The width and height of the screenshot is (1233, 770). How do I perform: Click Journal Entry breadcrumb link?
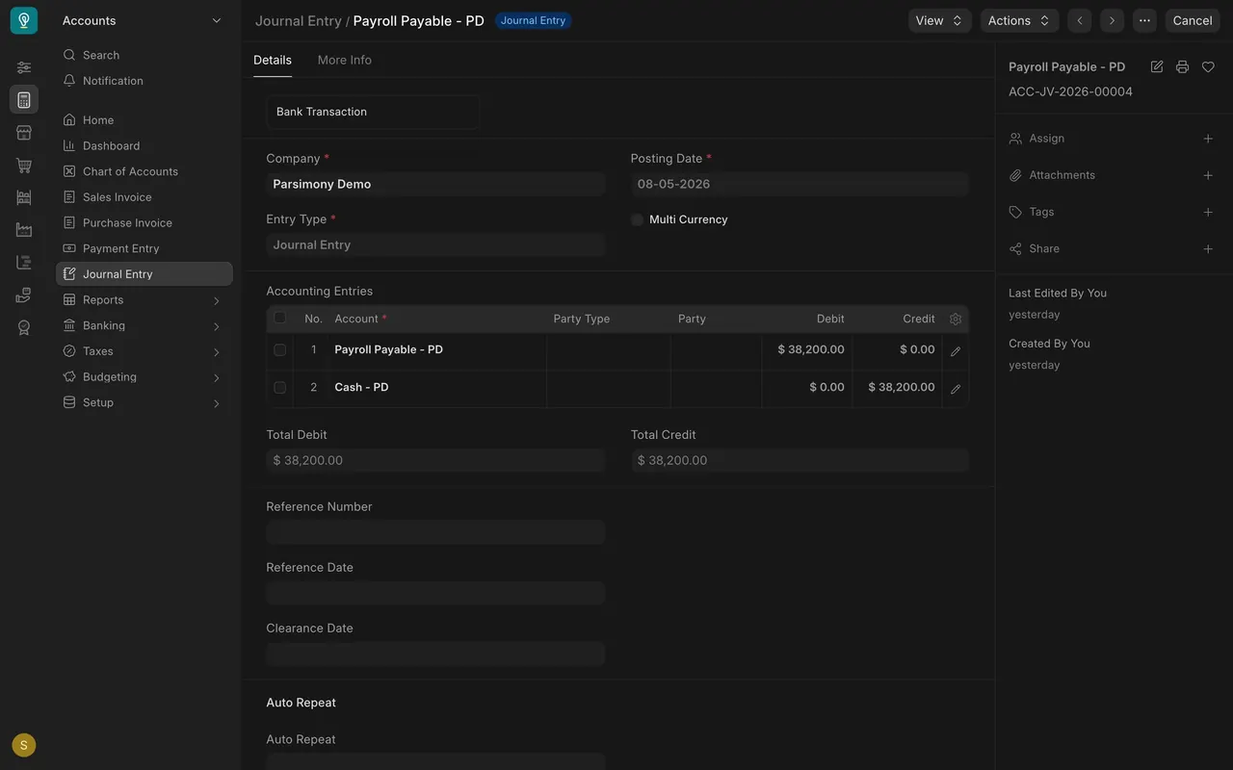298,20
